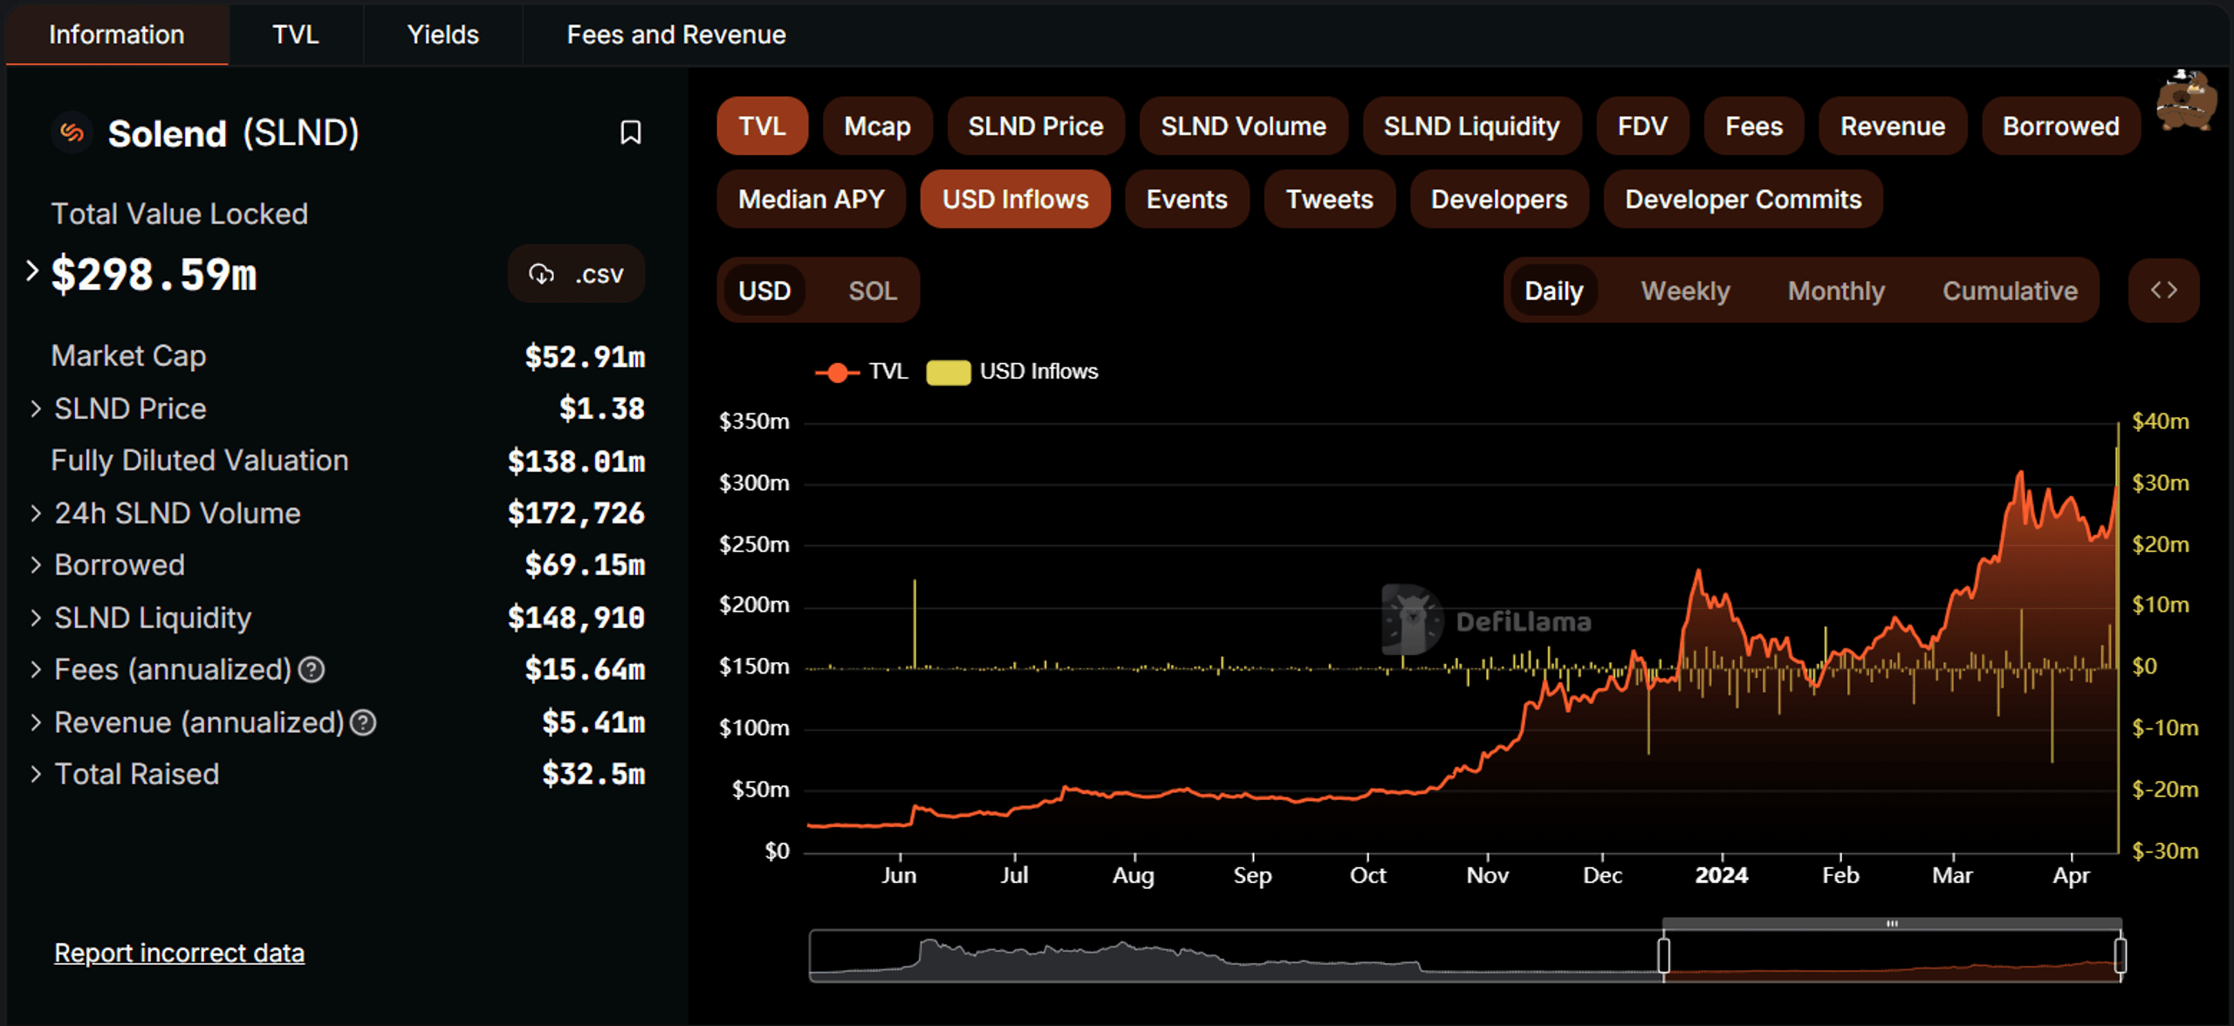Toggle the TVL chart metric

pyautogui.click(x=762, y=127)
